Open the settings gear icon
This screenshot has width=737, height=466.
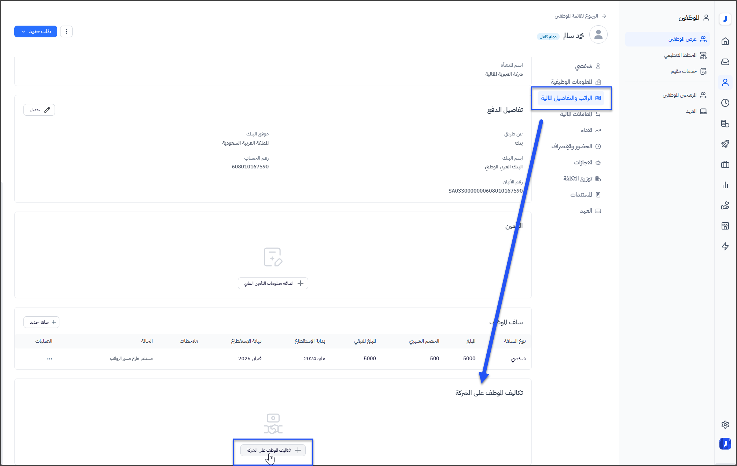pos(725,425)
